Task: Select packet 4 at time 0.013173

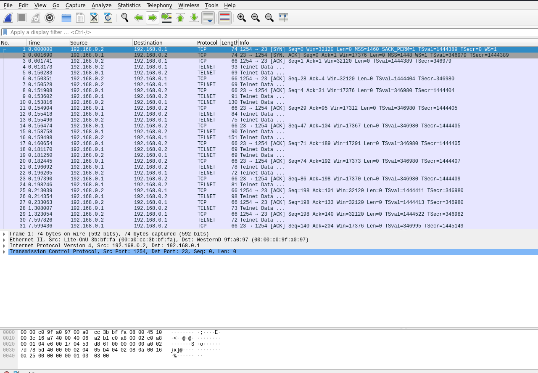Action: coord(269,67)
